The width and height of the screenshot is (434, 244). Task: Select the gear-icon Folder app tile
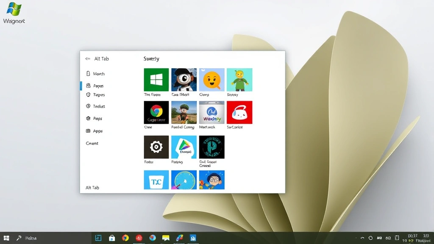click(156, 147)
